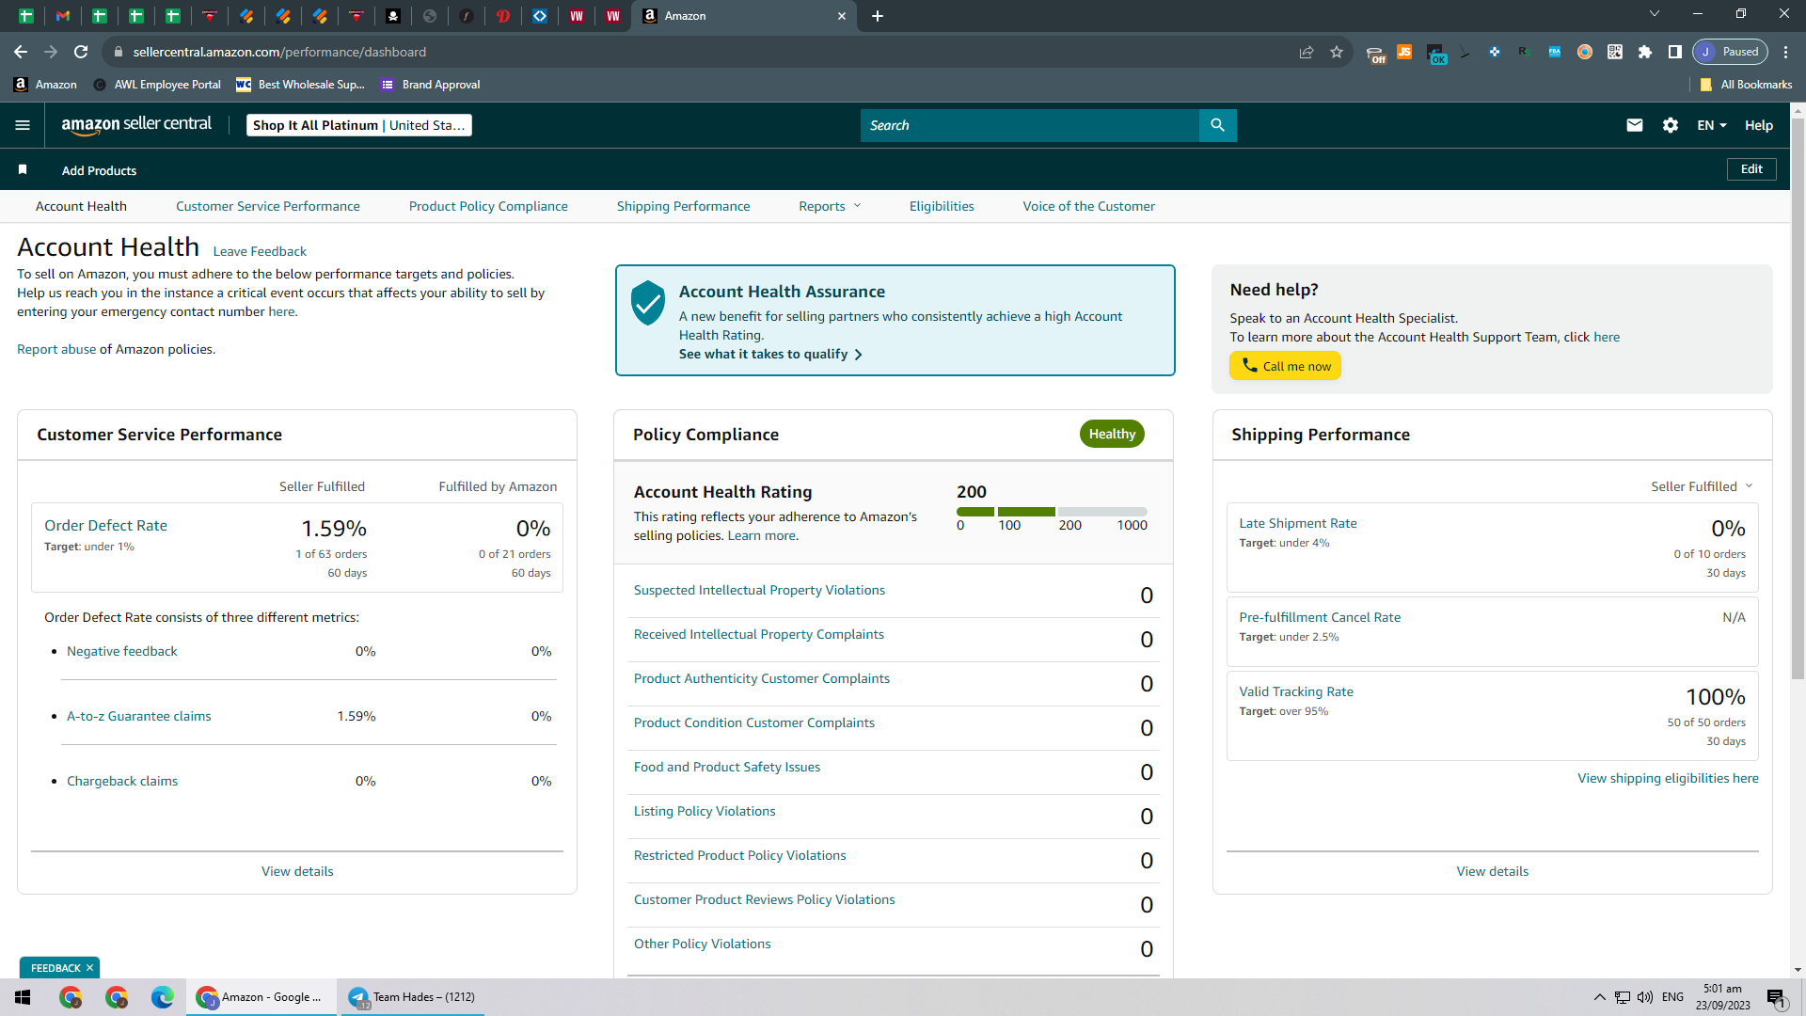Bookmark this page with the star icon
Image resolution: width=1806 pixels, height=1016 pixels.
click(1337, 52)
